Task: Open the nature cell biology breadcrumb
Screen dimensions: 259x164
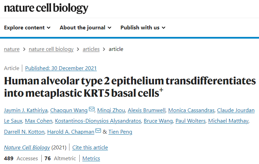Action: tap(51, 49)
